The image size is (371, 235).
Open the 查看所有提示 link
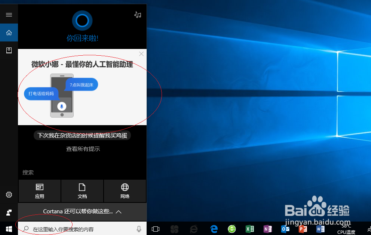(83, 149)
